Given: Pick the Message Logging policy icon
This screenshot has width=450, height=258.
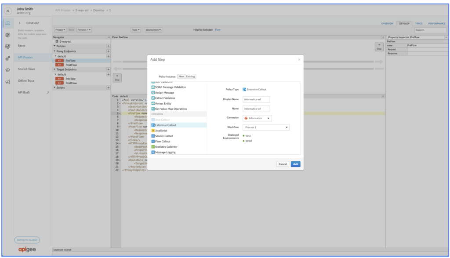Looking at the screenshot, I should point(152,152).
